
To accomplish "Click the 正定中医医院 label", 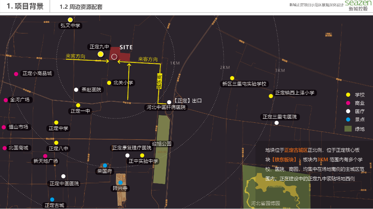I will [64, 183].
